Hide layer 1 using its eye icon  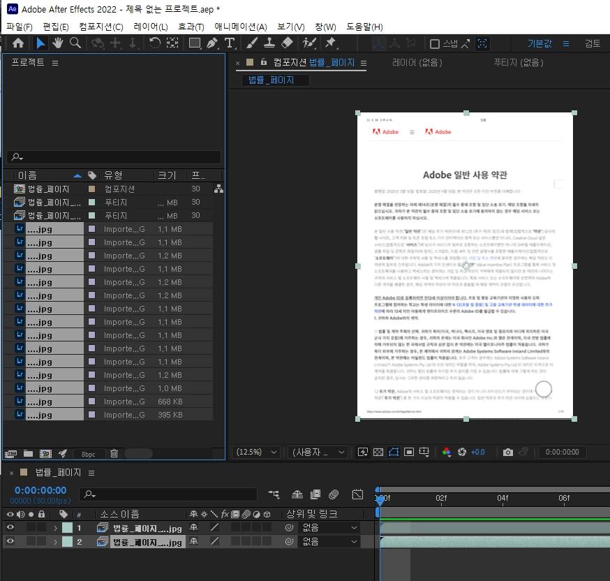pos(10,527)
